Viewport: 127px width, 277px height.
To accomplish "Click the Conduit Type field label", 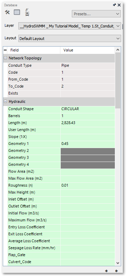I will pos(20,66).
